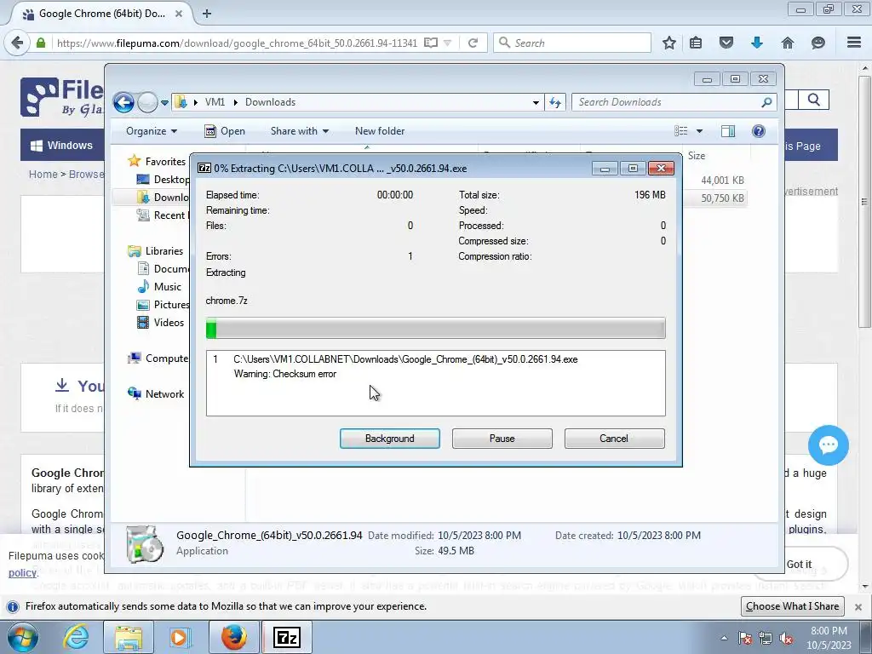
Task: Click the Chrome installer icon in details pane
Action: coord(145,544)
